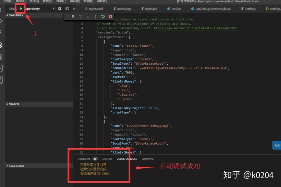Open the 文件(F) menu
Viewport: 281px width, 187px height.
pos(8,1)
